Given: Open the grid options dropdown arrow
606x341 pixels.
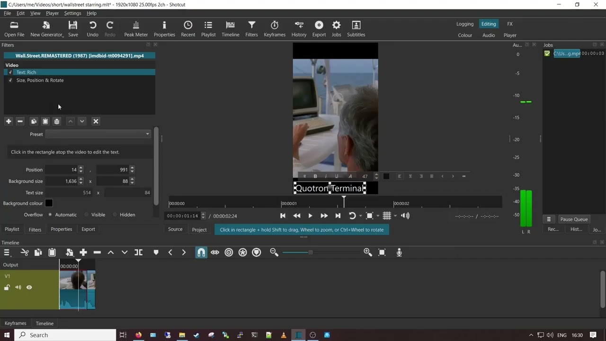Looking at the screenshot, I should point(395,216).
